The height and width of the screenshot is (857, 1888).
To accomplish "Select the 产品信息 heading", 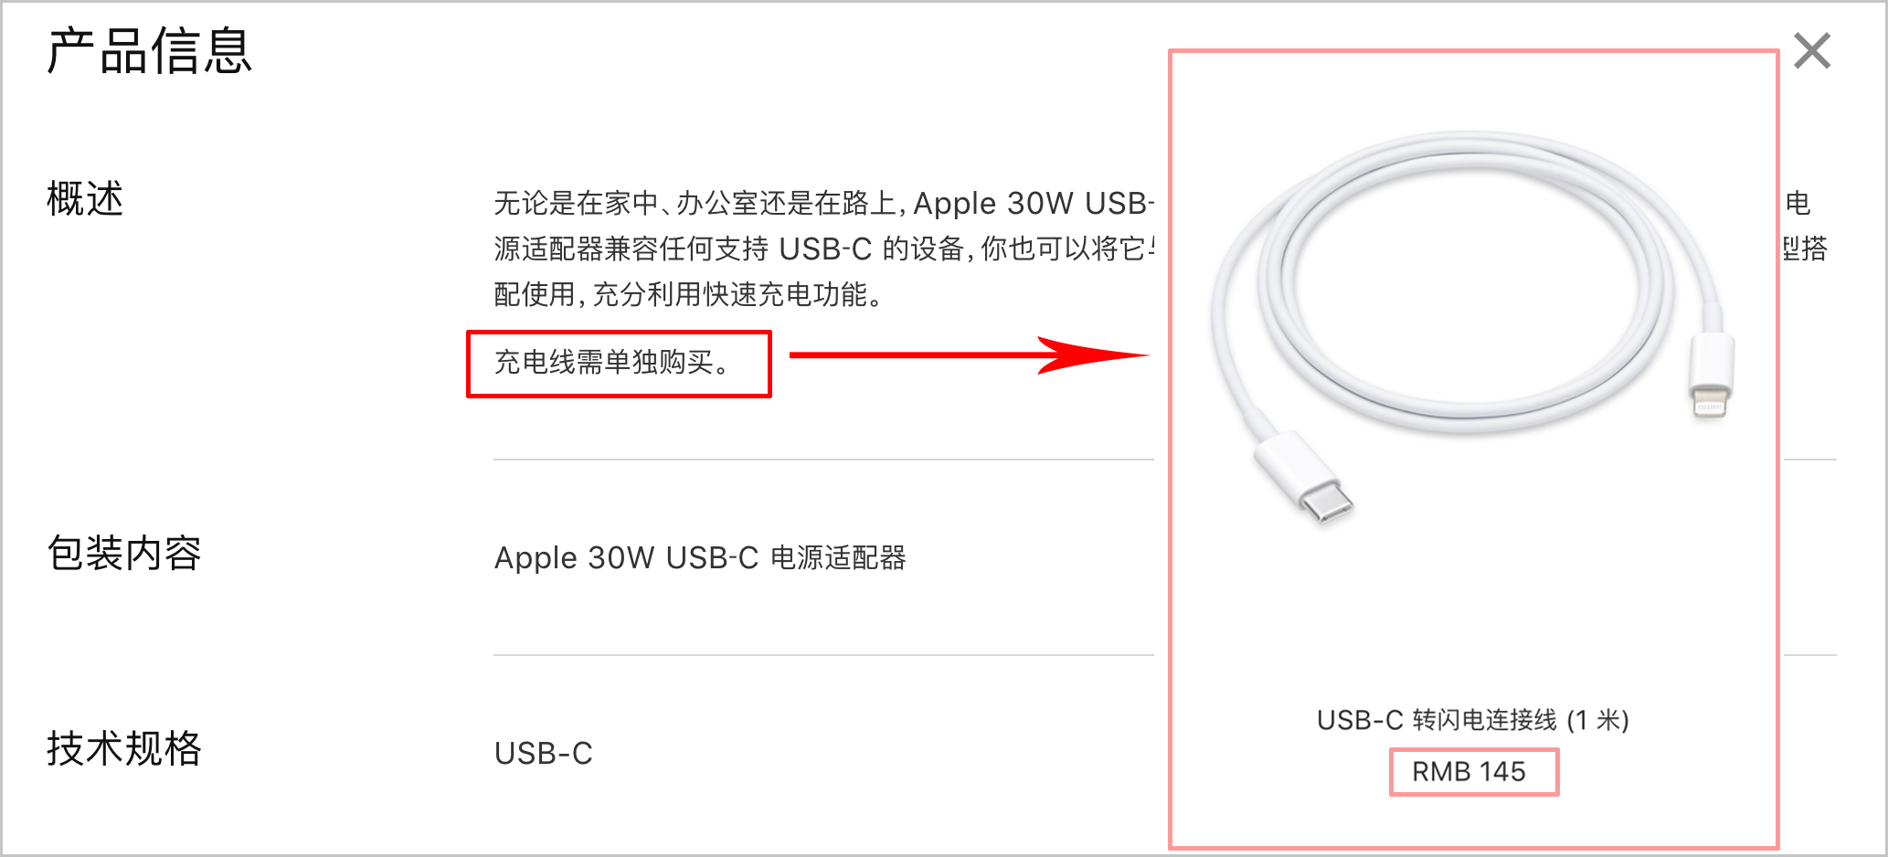I will 149,50.
